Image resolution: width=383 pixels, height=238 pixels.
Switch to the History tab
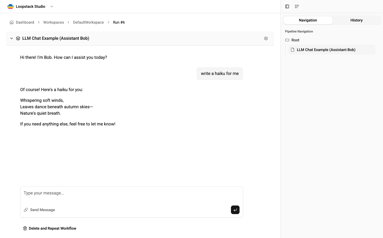(x=356, y=20)
